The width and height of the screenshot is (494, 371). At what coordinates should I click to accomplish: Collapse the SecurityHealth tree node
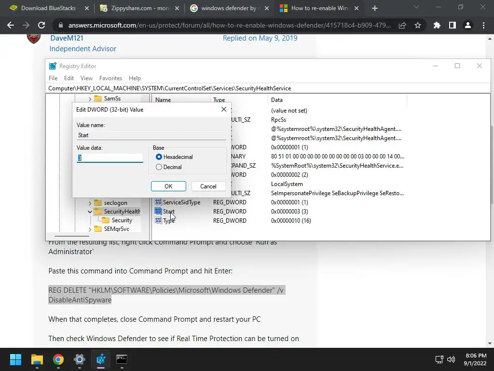coord(90,212)
